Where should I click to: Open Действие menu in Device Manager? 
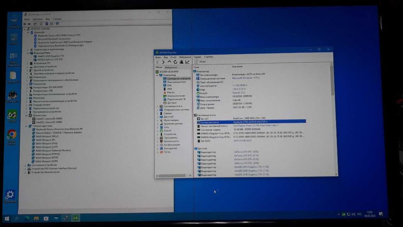point(38,19)
